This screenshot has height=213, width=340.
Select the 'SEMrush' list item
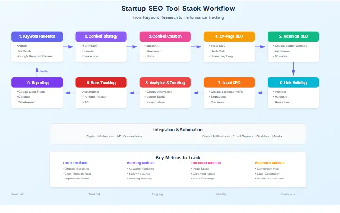point(24,51)
